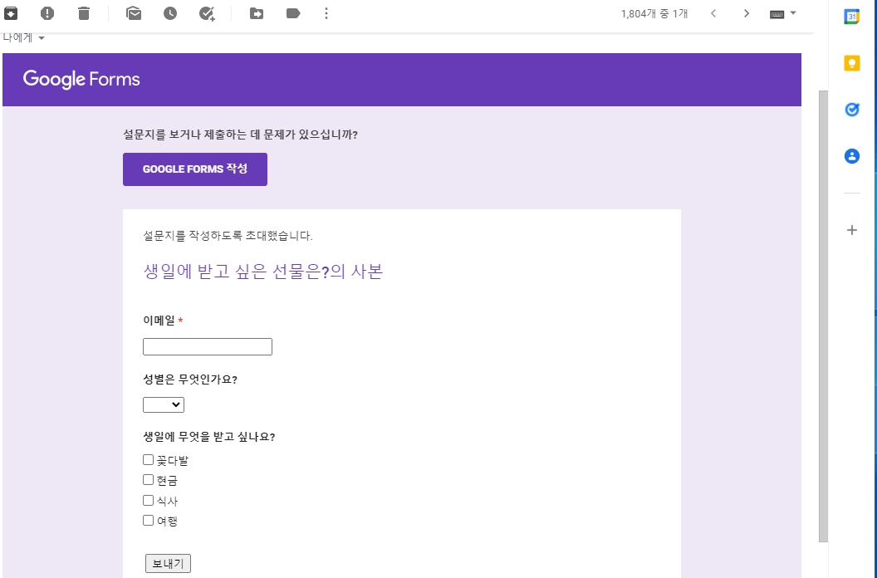
Task: Check the 꽃다발 gift option
Action: coord(147,459)
